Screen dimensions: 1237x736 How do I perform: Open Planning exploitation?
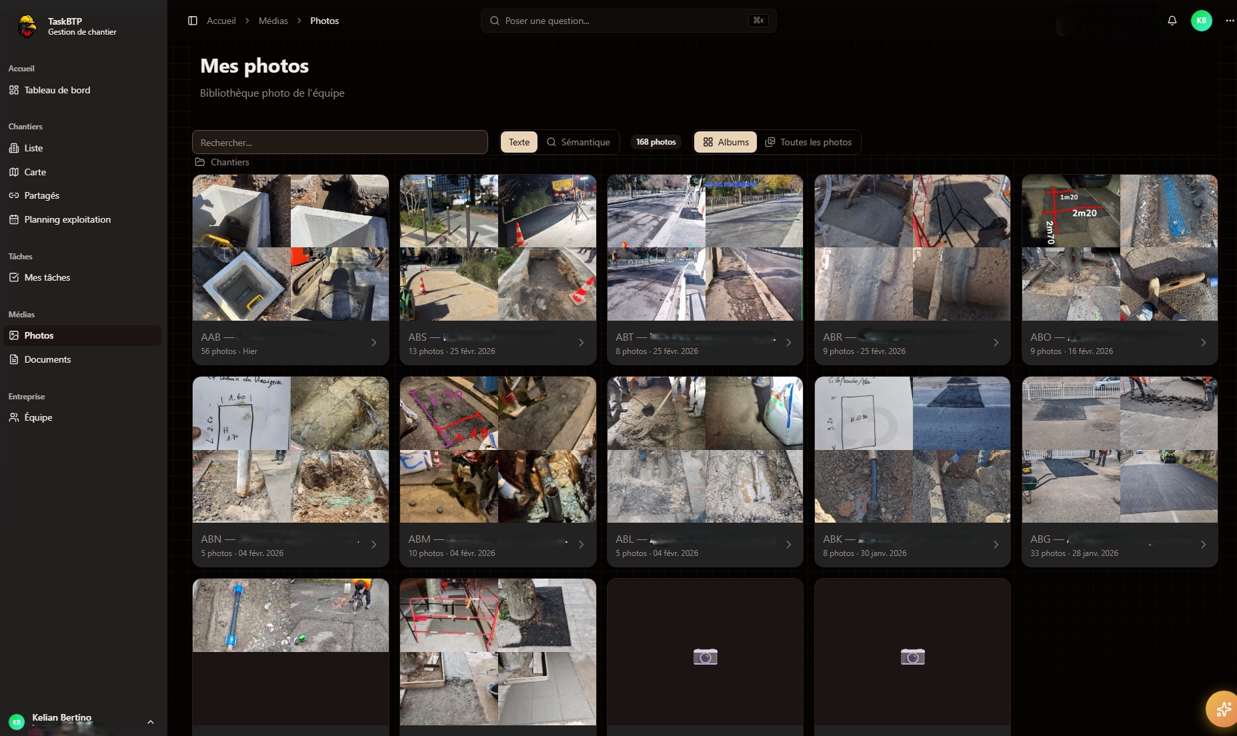(82, 219)
